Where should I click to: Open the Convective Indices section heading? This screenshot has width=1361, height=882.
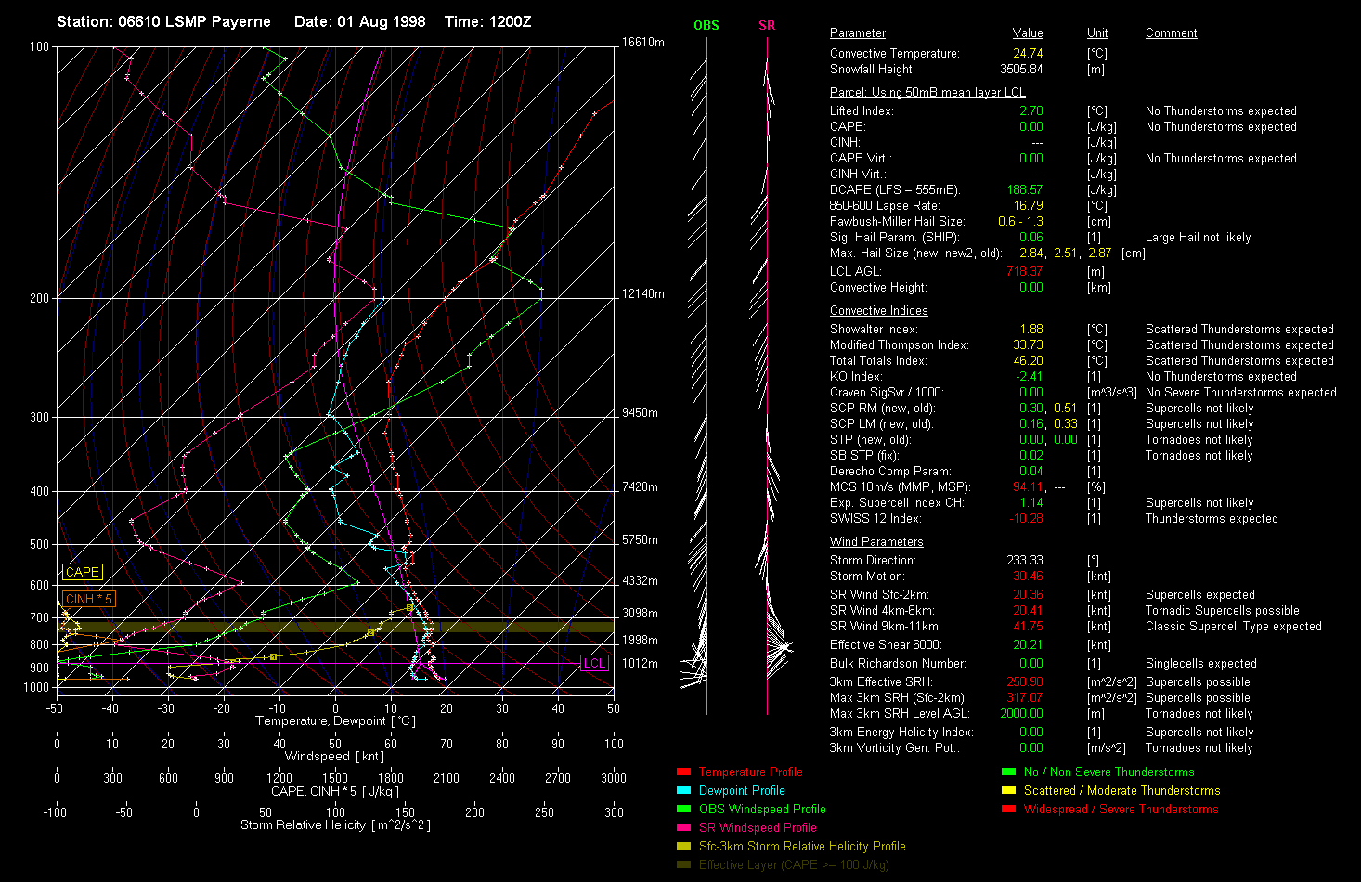tap(878, 310)
